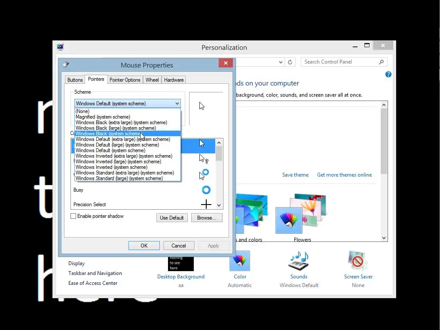This screenshot has width=440, height=330.
Task: Select the Working In Background pointer icon
Action: click(204, 174)
